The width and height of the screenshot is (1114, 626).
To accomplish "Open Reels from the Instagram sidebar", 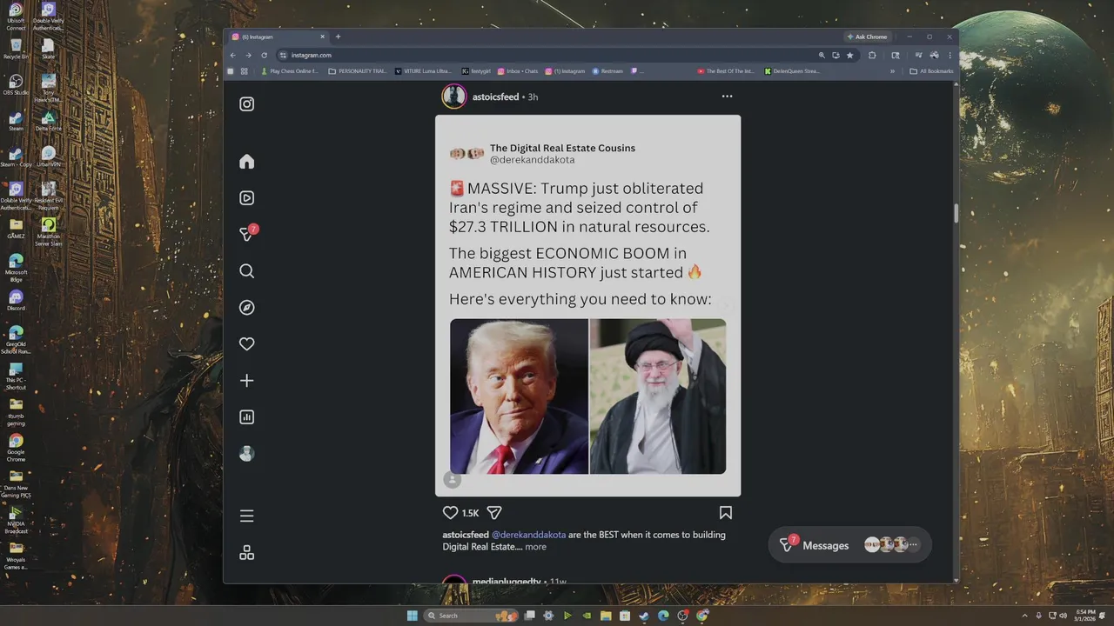I will [x=247, y=198].
